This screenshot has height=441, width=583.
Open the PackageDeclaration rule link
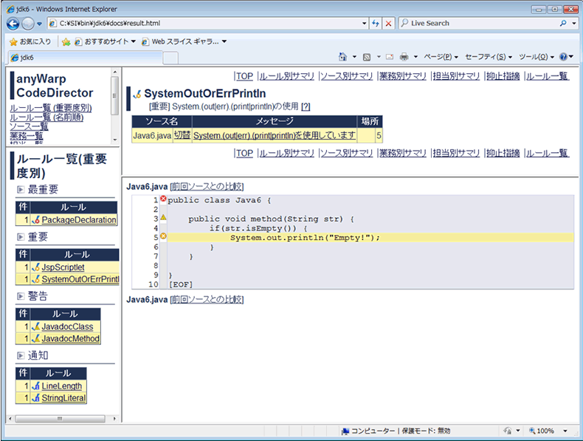pos(78,220)
